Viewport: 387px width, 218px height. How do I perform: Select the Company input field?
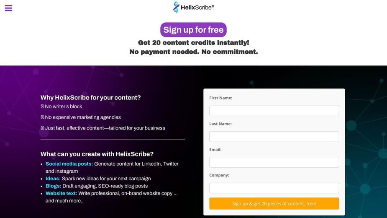274,188
